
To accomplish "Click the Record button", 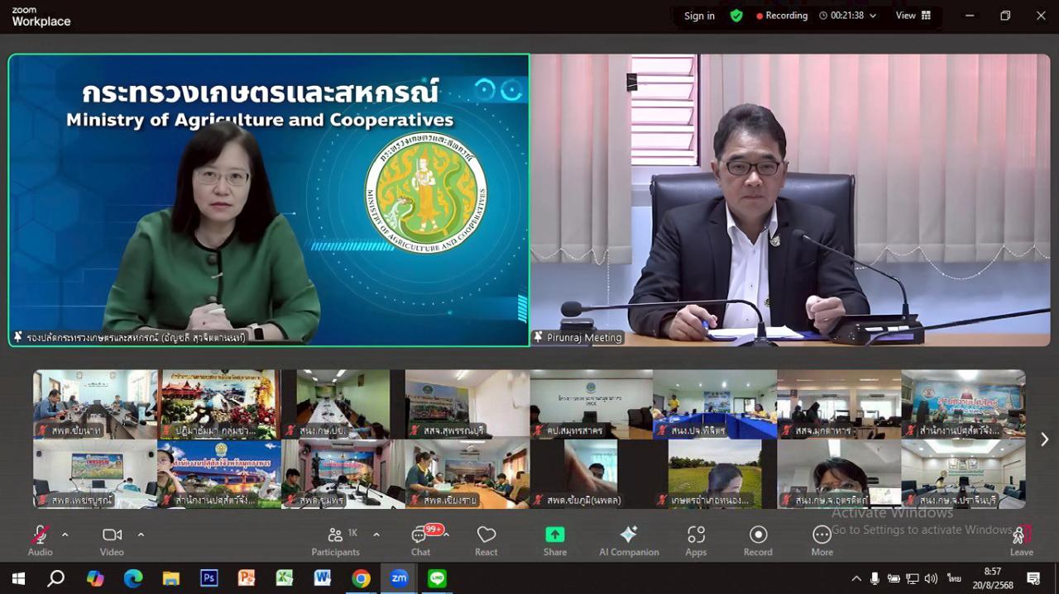I will (x=758, y=541).
